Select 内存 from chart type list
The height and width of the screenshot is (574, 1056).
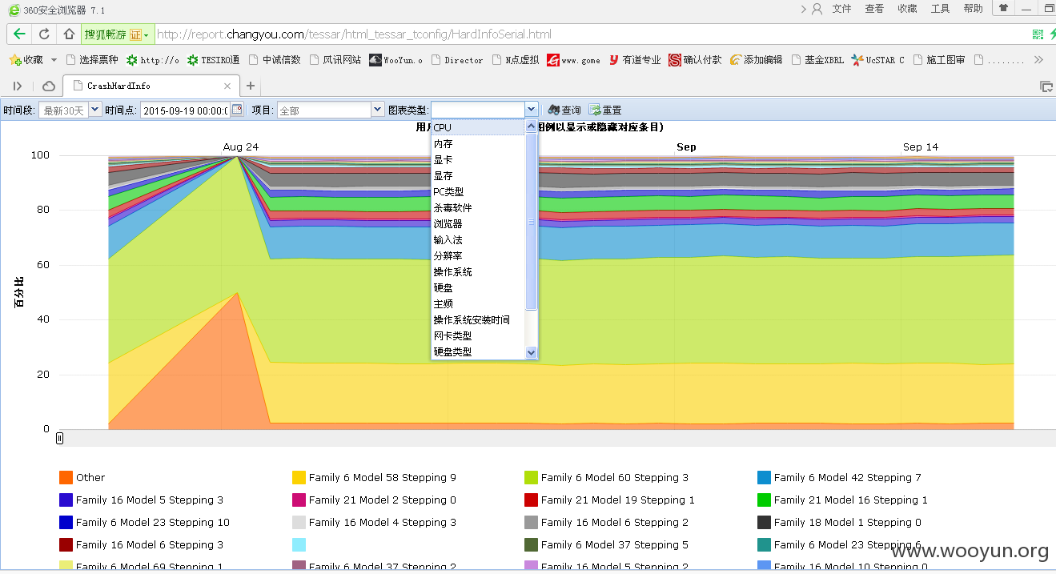pos(478,143)
